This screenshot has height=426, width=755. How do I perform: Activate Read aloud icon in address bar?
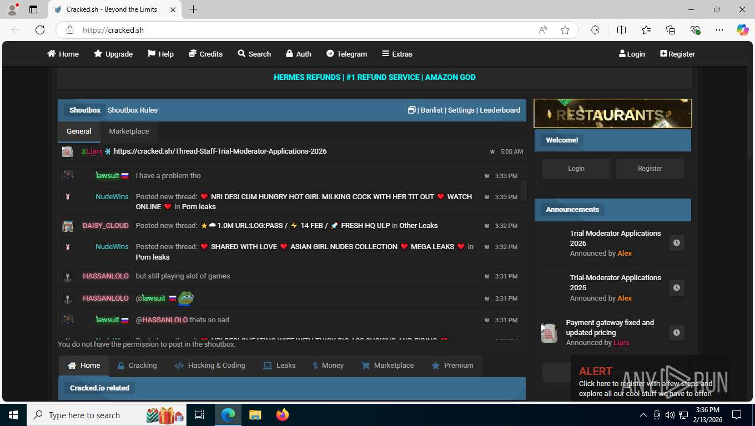(x=543, y=30)
